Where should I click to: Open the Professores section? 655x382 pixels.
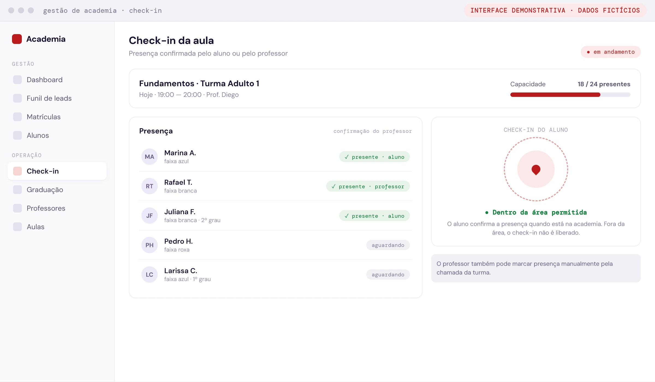57,208
